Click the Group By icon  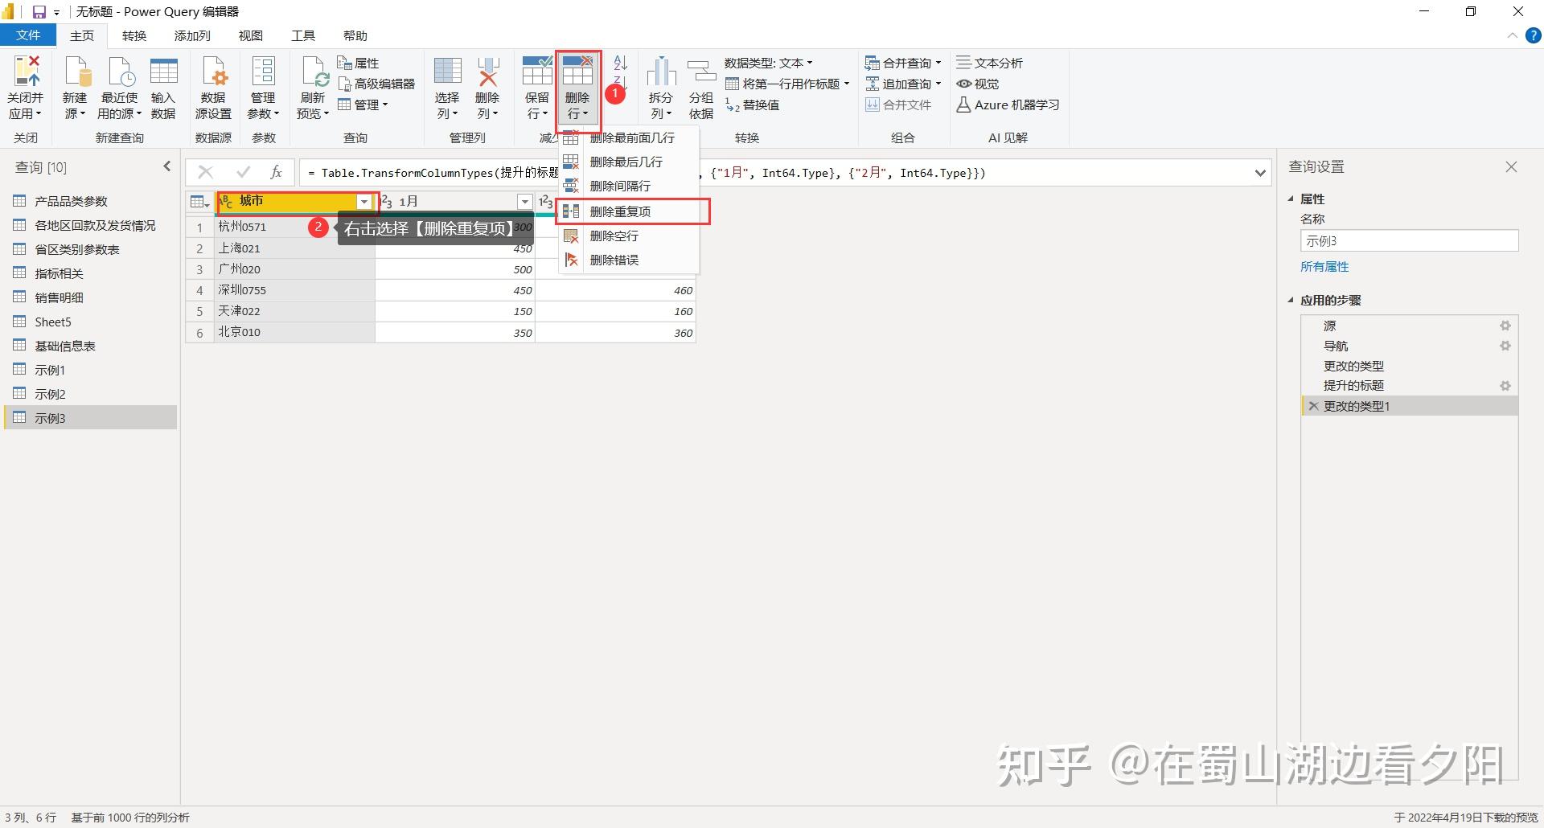[x=701, y=71]
